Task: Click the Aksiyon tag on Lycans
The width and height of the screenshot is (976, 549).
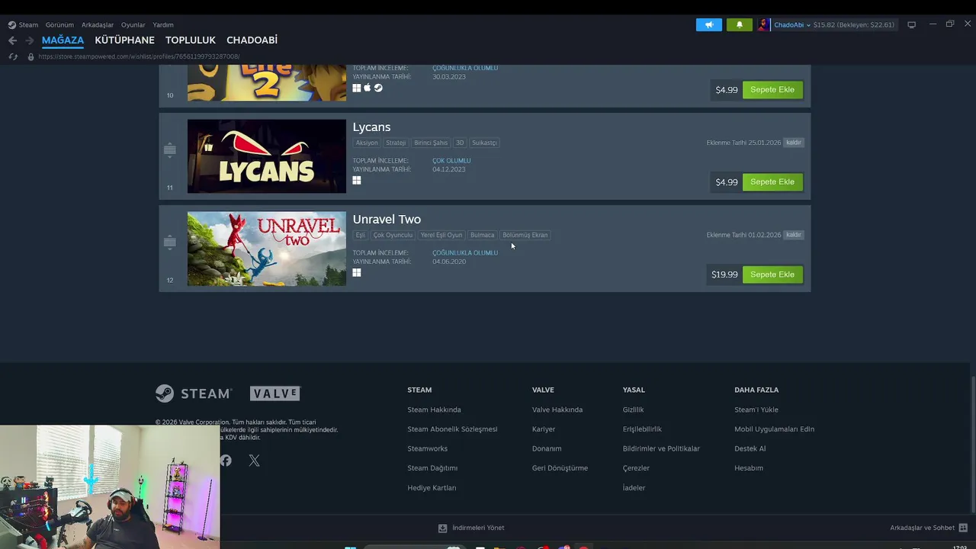Action: point(367,143)
